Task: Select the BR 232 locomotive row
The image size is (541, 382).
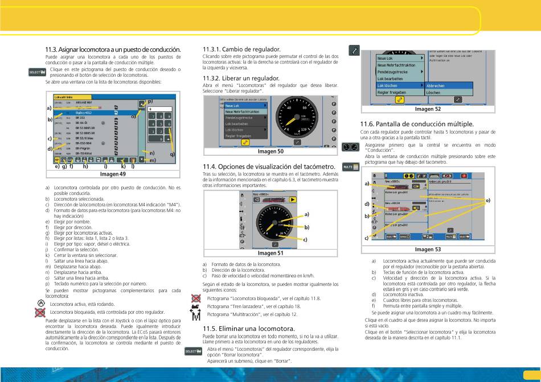Action: pyautogui.click(x=96, y=118)
